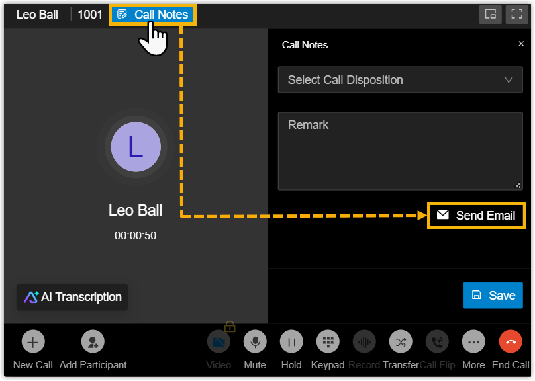Expand Select Call Disposition dropdown
535x381 pixels.
click(x=400, y=80)
